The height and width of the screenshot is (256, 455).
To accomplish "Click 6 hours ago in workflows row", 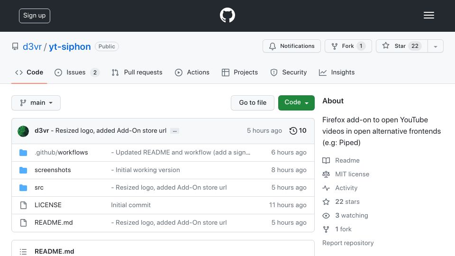I will (289, 152).
